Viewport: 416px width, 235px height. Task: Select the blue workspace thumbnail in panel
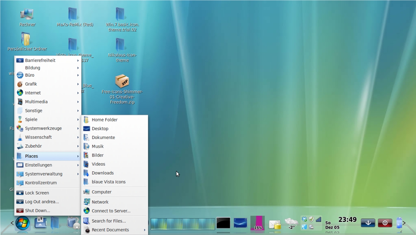point(240,223)
